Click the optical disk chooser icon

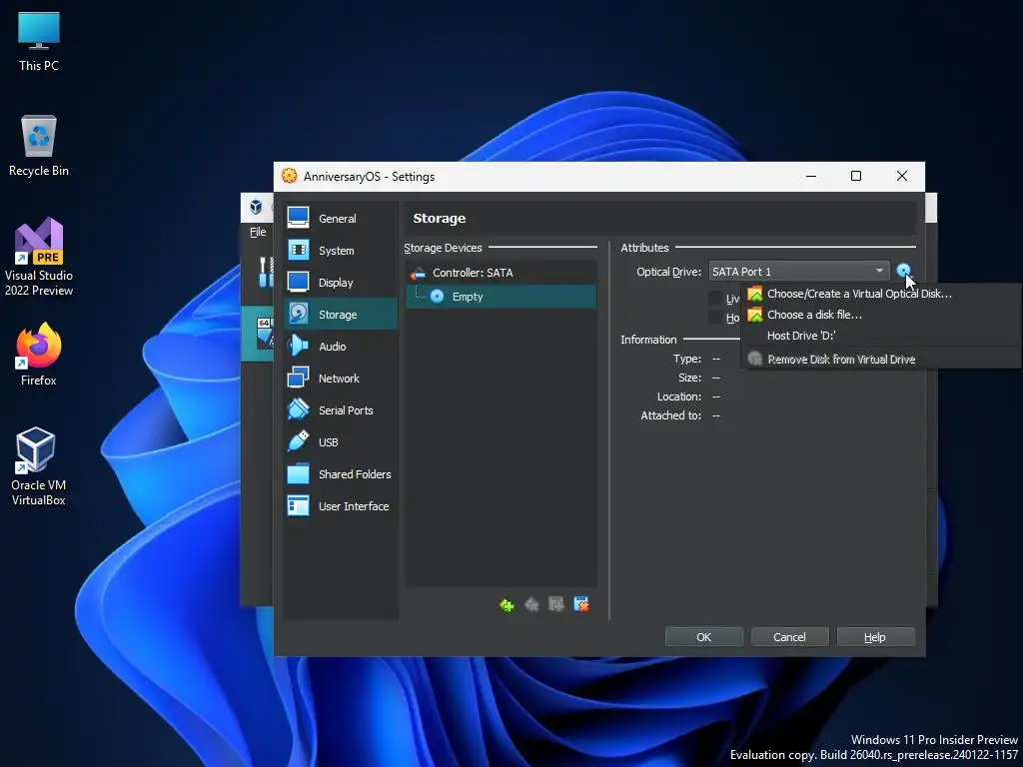[x=903, y=271]
